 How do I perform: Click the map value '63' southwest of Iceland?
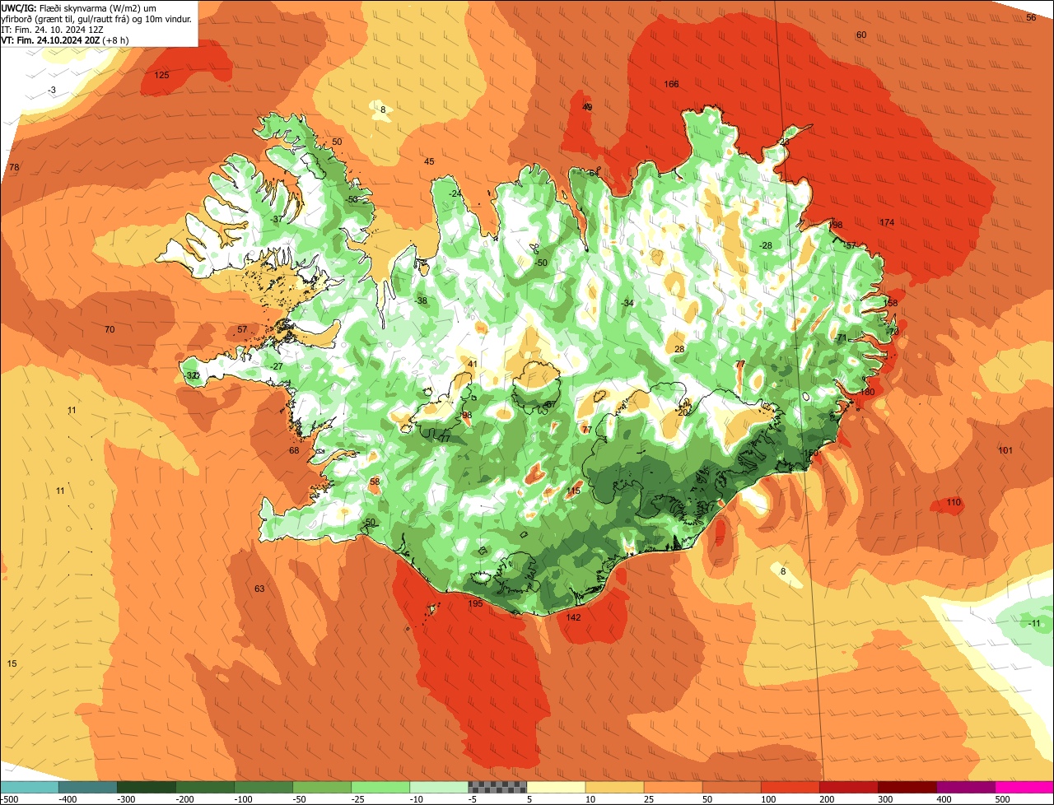(259, 589)
